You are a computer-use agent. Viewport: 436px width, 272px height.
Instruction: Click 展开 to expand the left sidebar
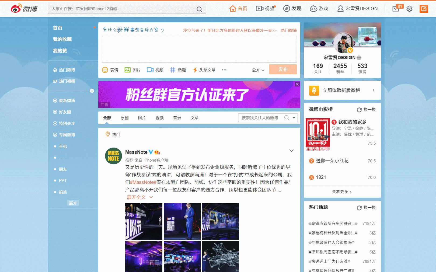click(73, 203)
